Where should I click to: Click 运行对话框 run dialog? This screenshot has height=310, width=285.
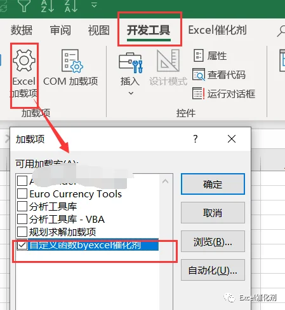click(224, 94)
